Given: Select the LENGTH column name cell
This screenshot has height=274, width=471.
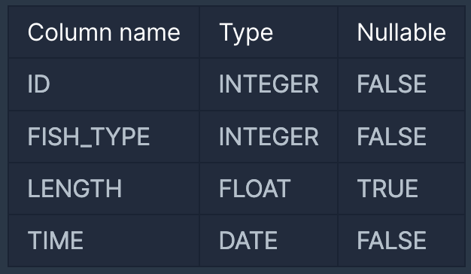Looking at the screenshot, I should pyautogui.click(x=104, y=188).
